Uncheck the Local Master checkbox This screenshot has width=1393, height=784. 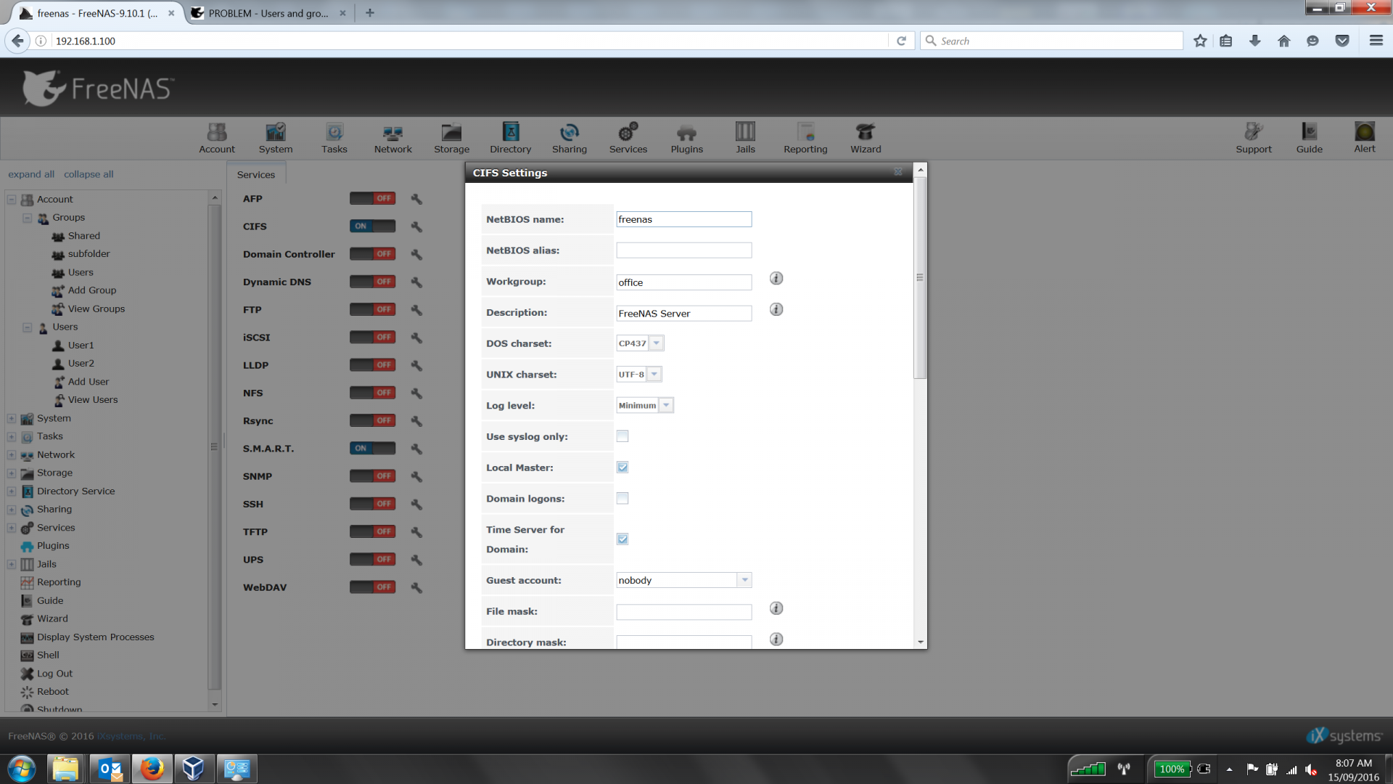point(622,467)
